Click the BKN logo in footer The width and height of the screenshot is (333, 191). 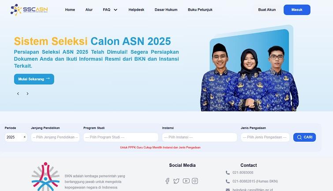tap(45, 176)
